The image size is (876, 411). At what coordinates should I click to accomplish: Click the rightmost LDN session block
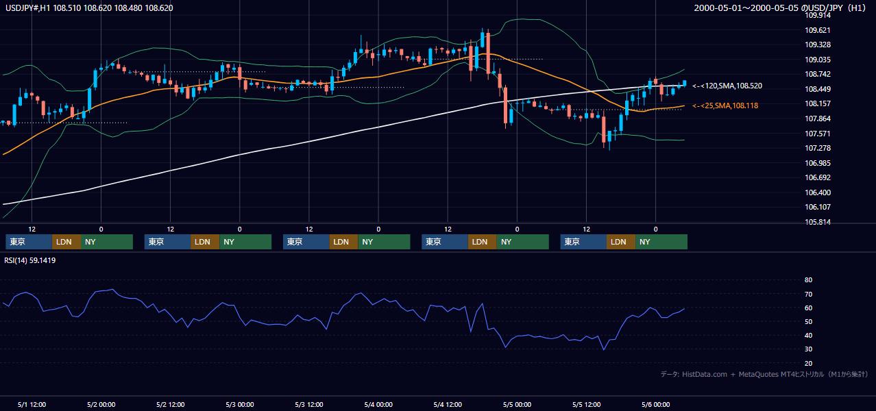click(x=621, y=242)
